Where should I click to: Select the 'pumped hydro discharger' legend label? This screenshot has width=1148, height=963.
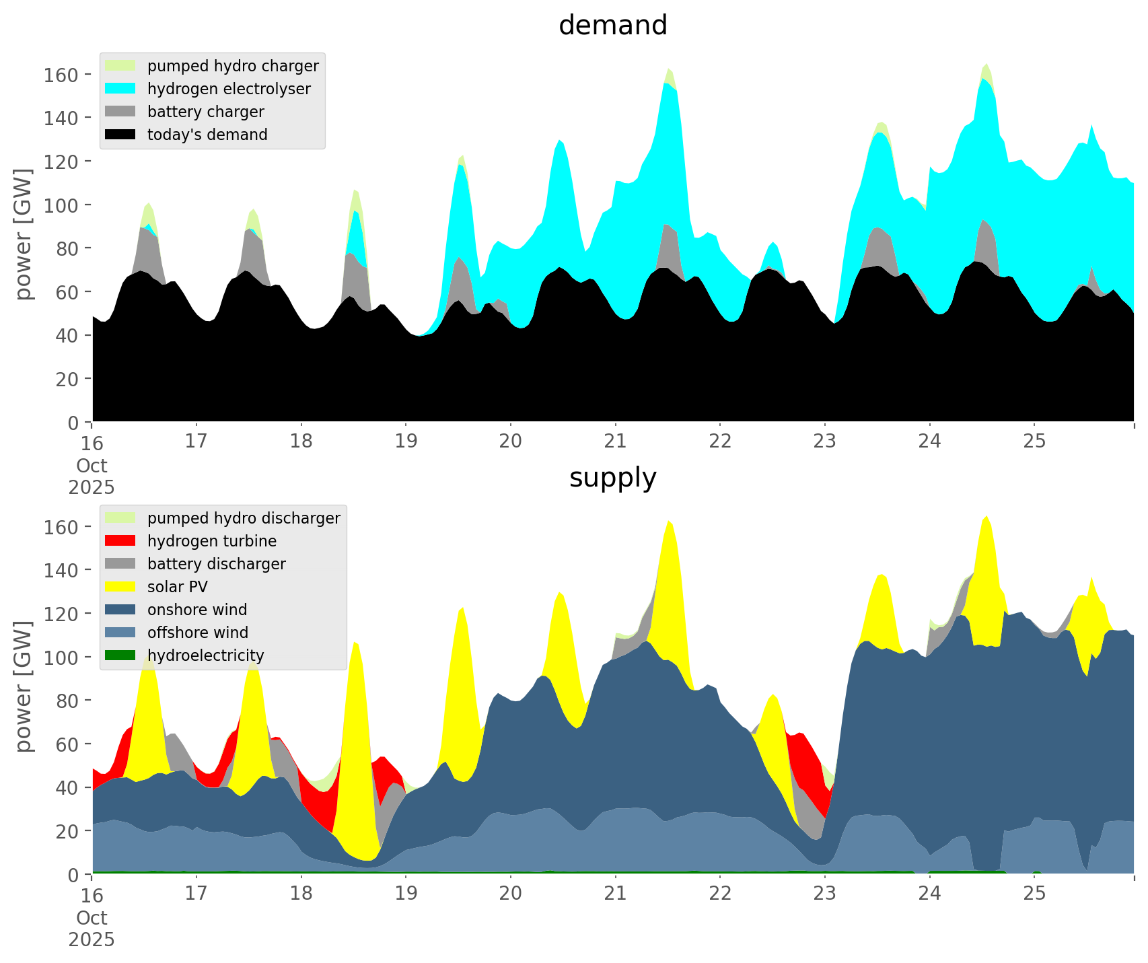point(244,518)
